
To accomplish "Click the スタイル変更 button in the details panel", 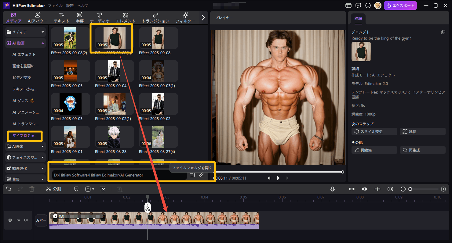I will [374, 131].
